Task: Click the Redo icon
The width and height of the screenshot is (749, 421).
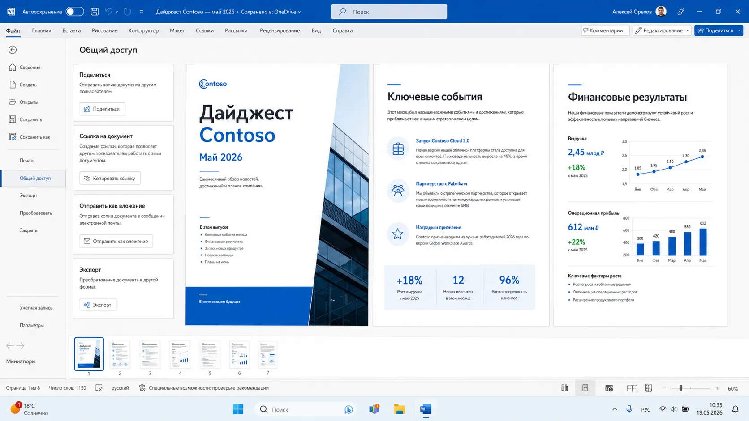Action: 128,12
